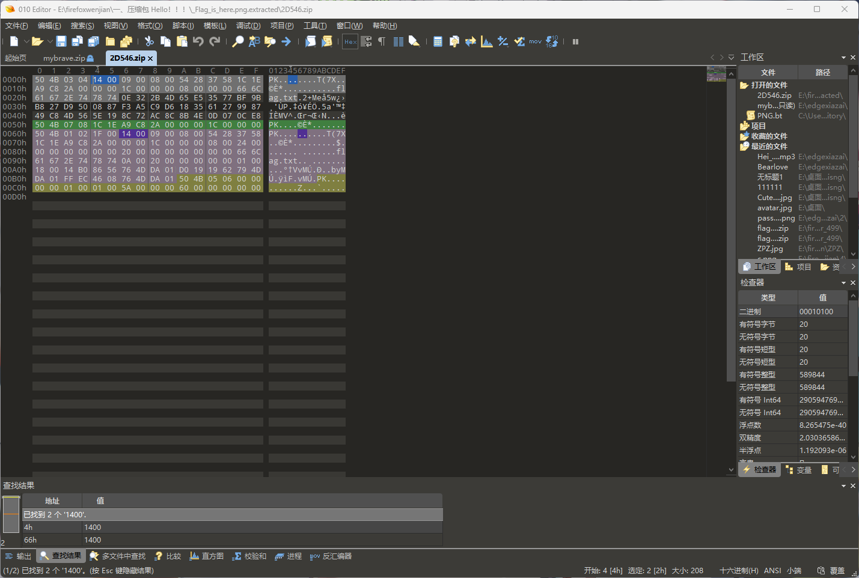Open the 进程 bottom tab

point(288,556)
